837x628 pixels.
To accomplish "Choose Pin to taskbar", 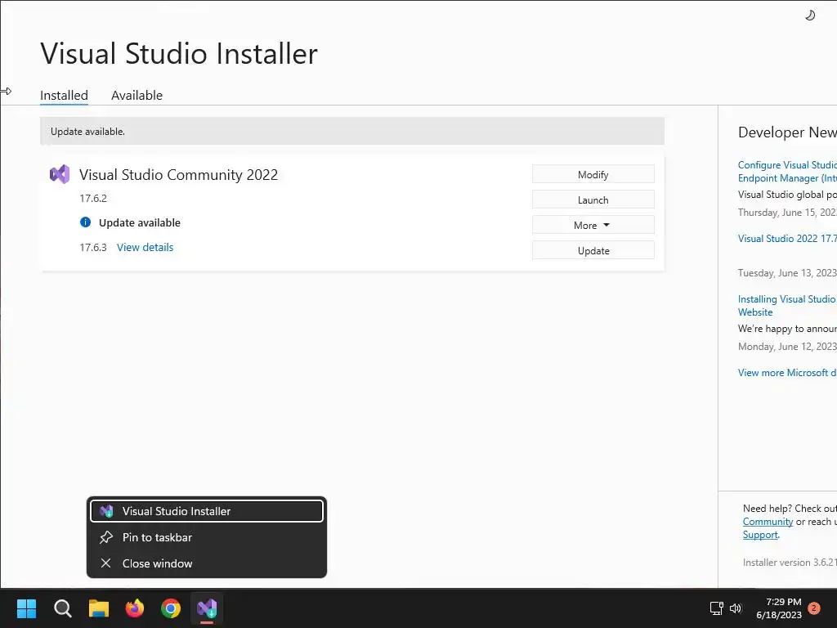I will click(207, 537).
